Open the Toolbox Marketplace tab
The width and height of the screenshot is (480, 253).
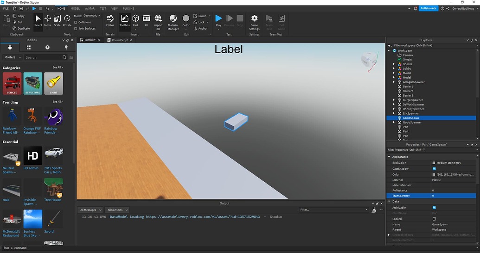10,47
